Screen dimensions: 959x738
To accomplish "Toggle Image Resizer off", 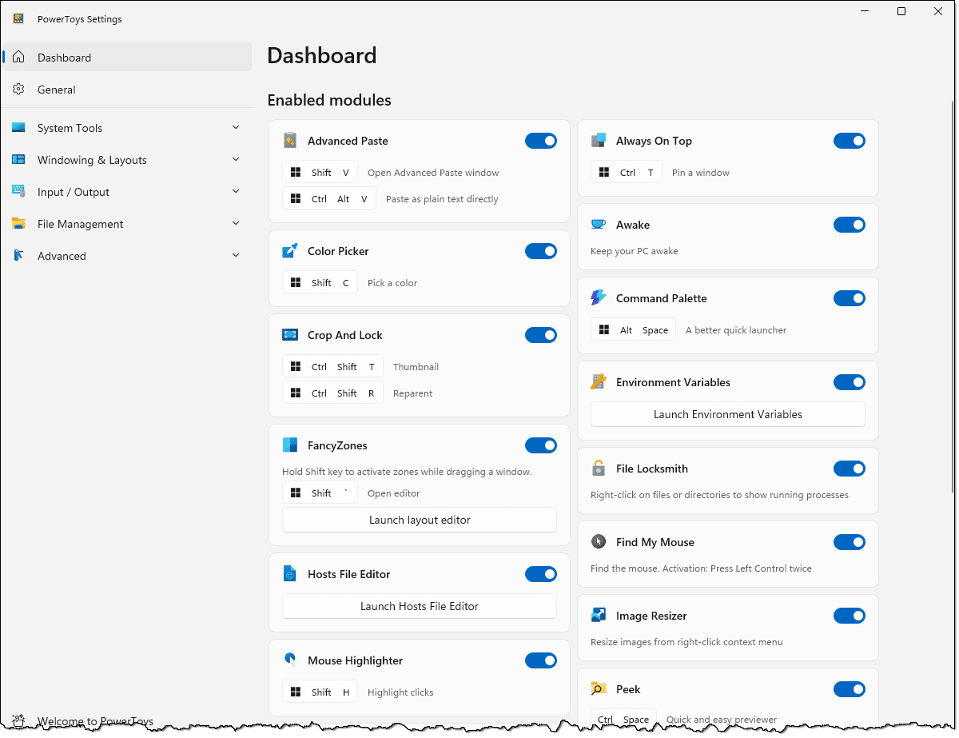I will (x=850, y=616).
